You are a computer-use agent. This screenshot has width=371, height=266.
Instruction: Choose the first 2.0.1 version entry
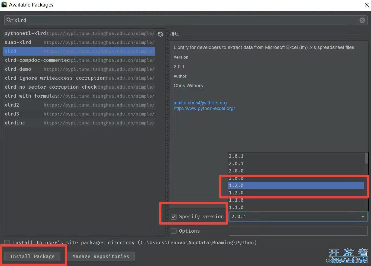(x=296, y=156)
